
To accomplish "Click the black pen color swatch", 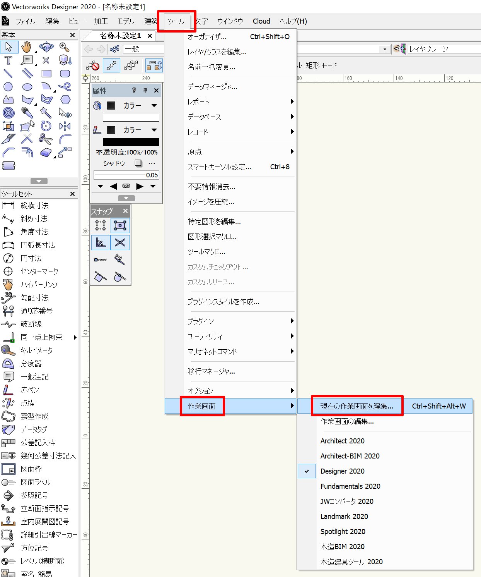I will (131, 142).
